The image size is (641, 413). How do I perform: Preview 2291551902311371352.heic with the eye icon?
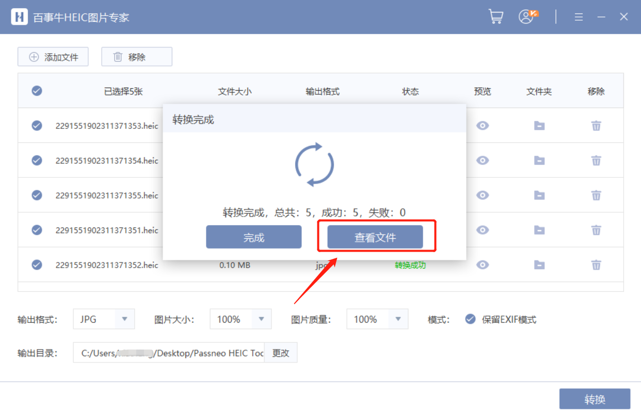point(483,265)
